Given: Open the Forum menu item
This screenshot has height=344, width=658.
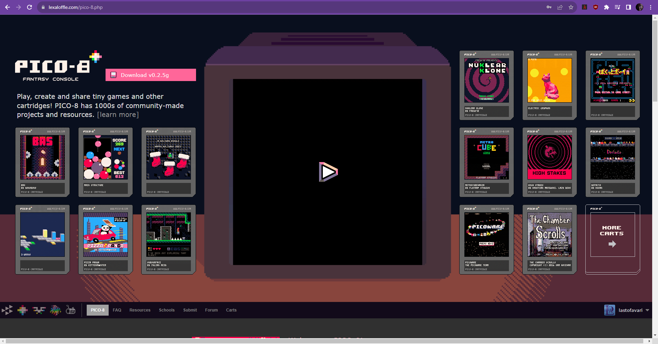Looking at the screenshot, I should pyautogui.click(x=211, y=310).
